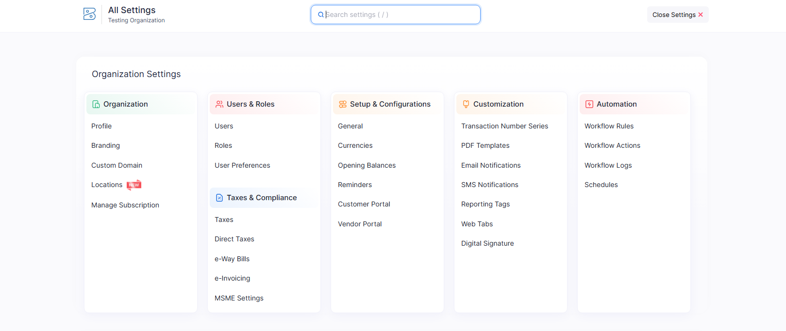Screen dimensions: 786x331
Task: Click the Users & Roles people icon
Action: [219, 104]
